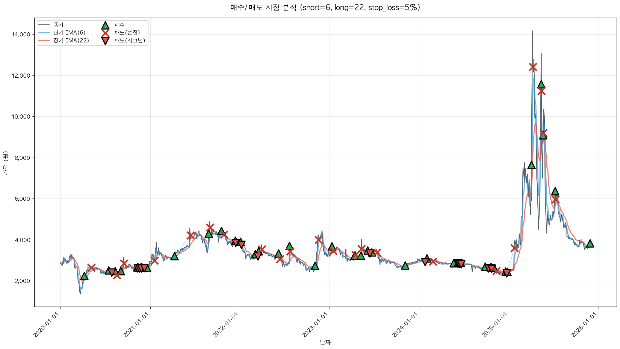Click the 2023-01-01 x-axis tick label

[x=316, y=325]
